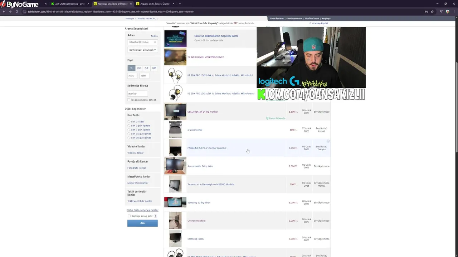Select GBP currency button

[154, 68]
